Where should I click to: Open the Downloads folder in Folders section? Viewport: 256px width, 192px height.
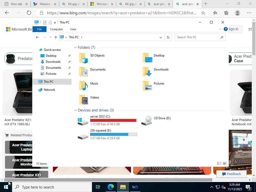click(x=155, y=72)
